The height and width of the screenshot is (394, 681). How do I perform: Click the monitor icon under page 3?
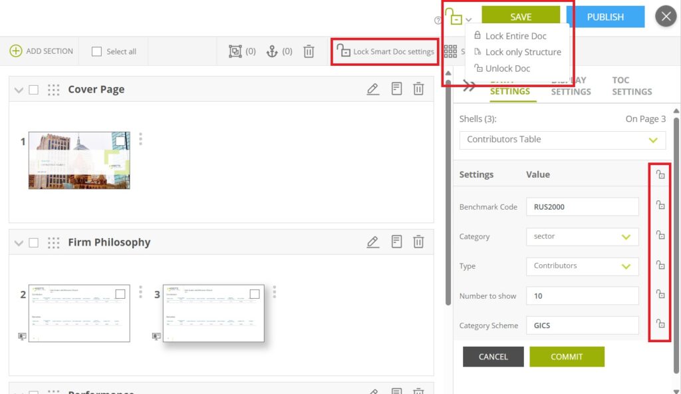coord(156,336)
